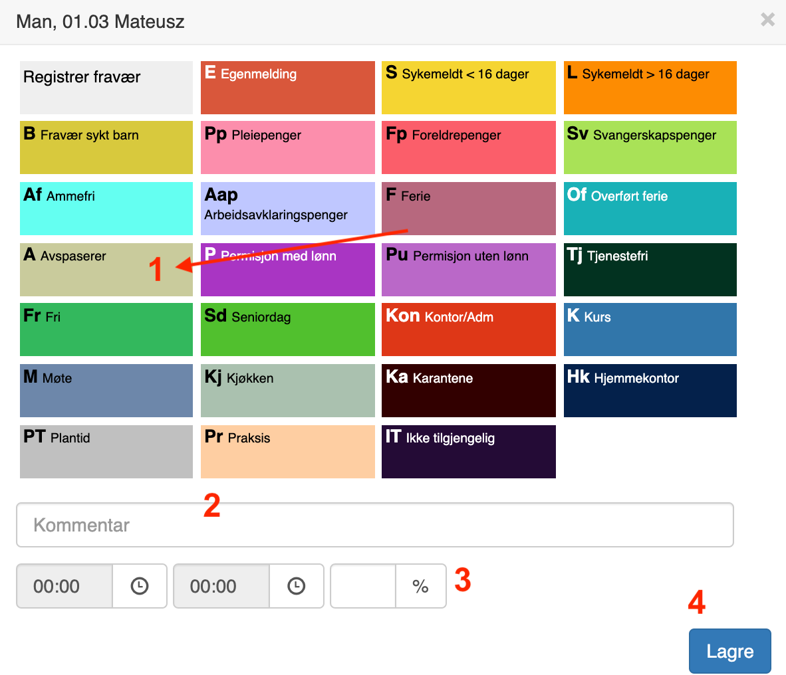Click the second 00:00 end time field
The height and width of the screenshot is (675, 786).
click(x=221, y=586)
